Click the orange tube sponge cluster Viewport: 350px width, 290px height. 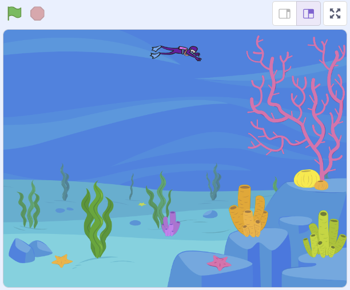248,213
